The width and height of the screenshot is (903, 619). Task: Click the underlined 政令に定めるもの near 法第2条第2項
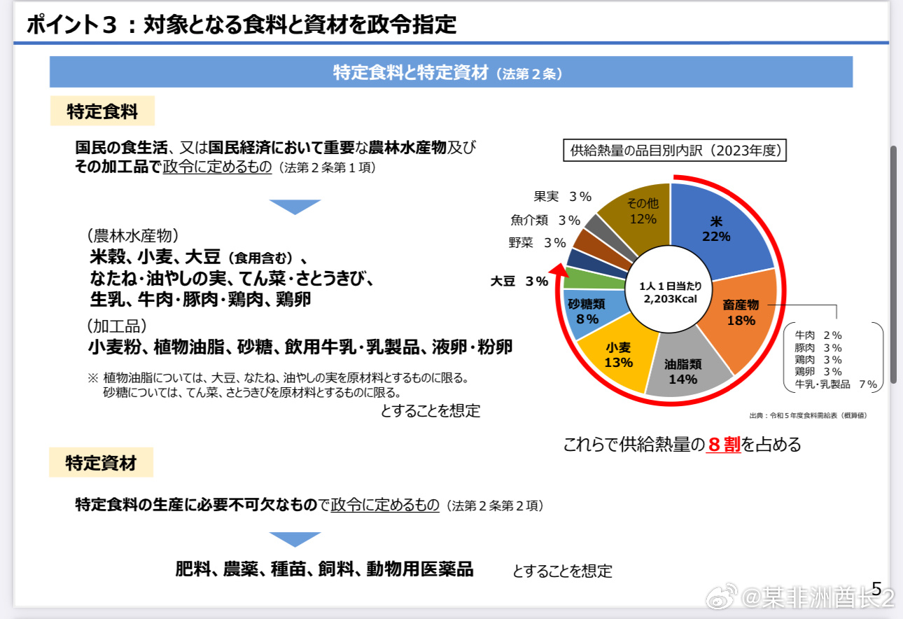pyautogui.click(x=385, y=505)
